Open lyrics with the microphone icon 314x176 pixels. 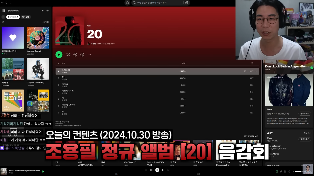281,172
